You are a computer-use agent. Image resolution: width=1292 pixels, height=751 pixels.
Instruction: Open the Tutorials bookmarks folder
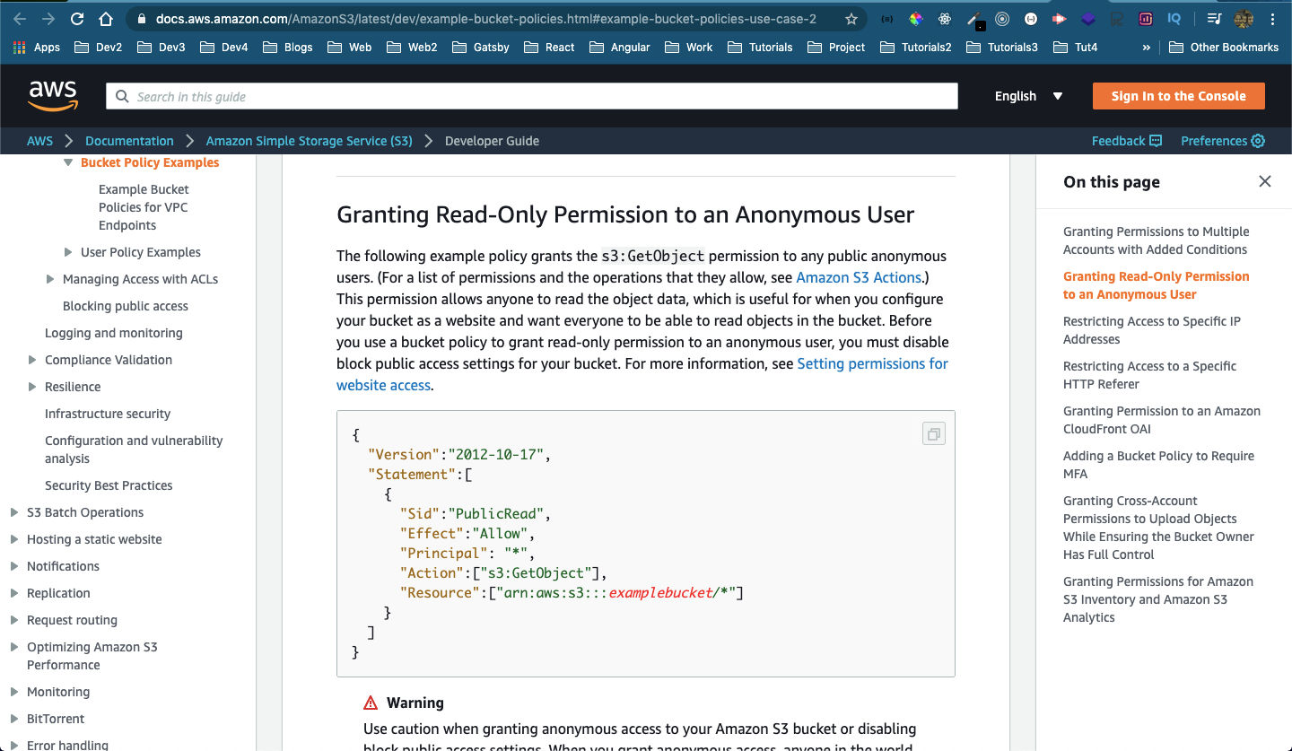(x=760, y=48)
